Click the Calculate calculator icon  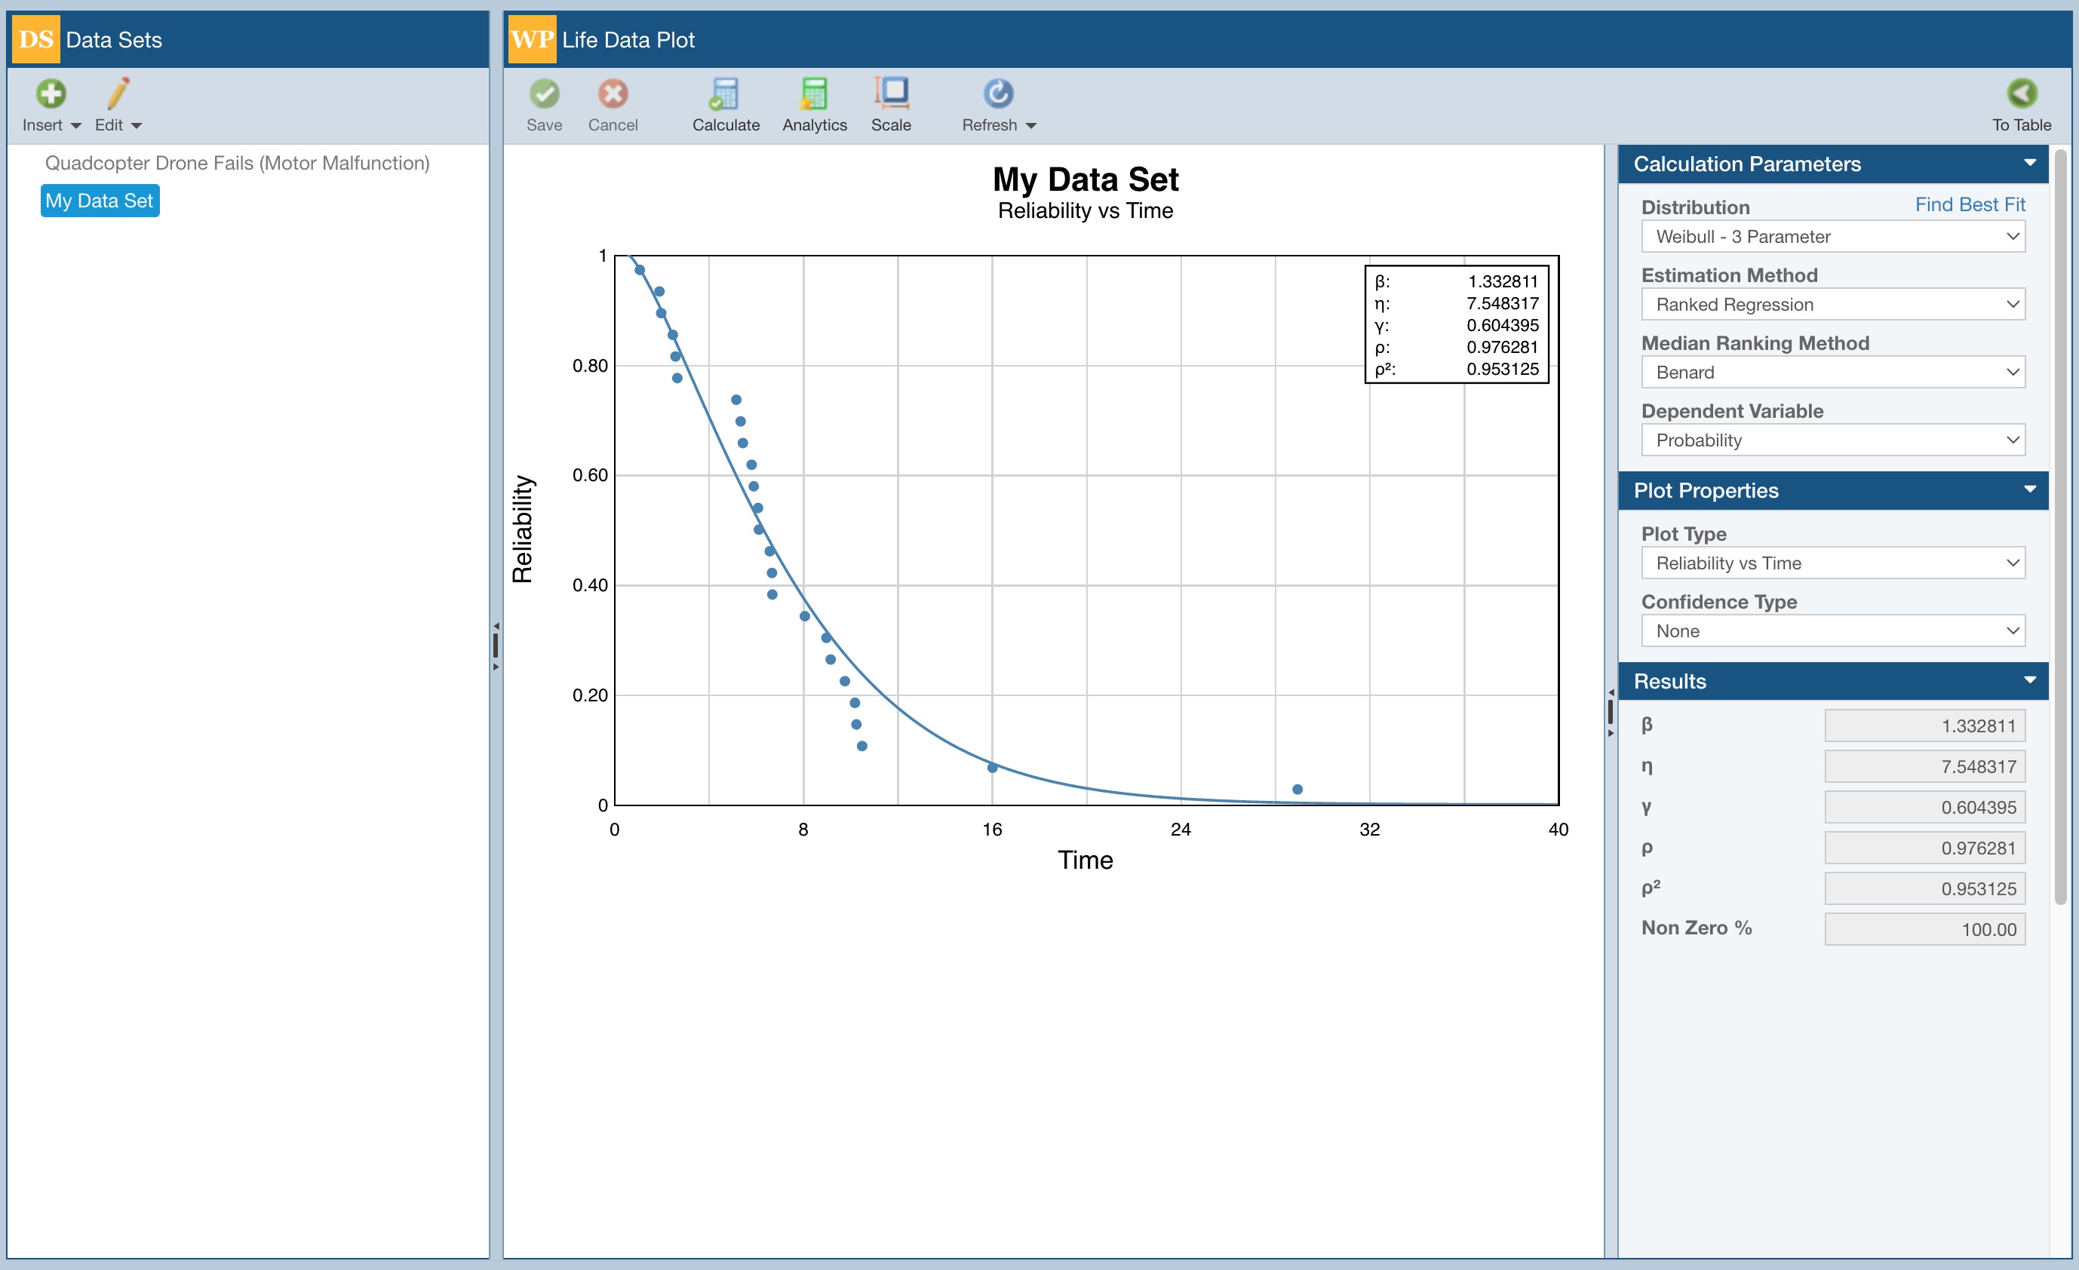725,94
